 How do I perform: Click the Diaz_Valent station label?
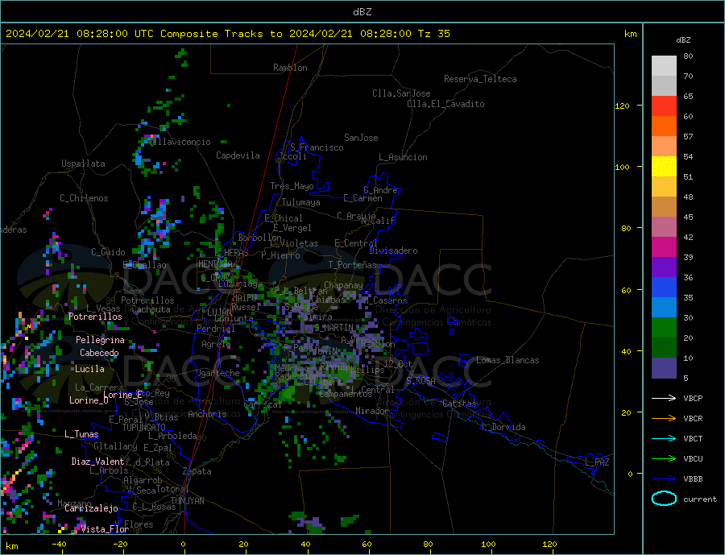[x=97, y=462]
